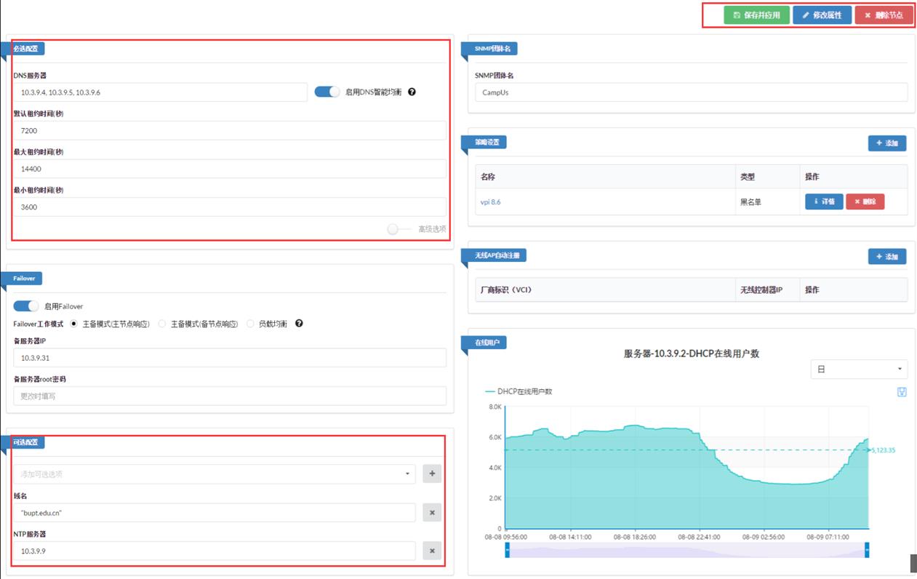Select the 负载均衡 radio button
This screenshot has width=917, height=579.
(x=251, y=324)
